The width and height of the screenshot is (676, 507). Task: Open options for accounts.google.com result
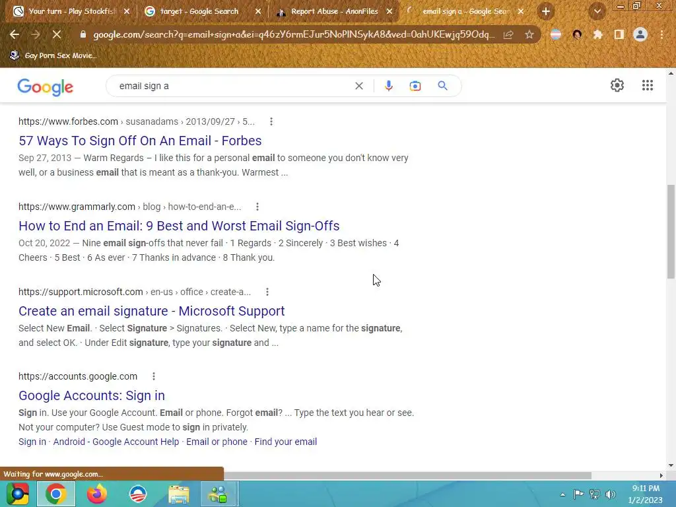(x=153, y=376)
